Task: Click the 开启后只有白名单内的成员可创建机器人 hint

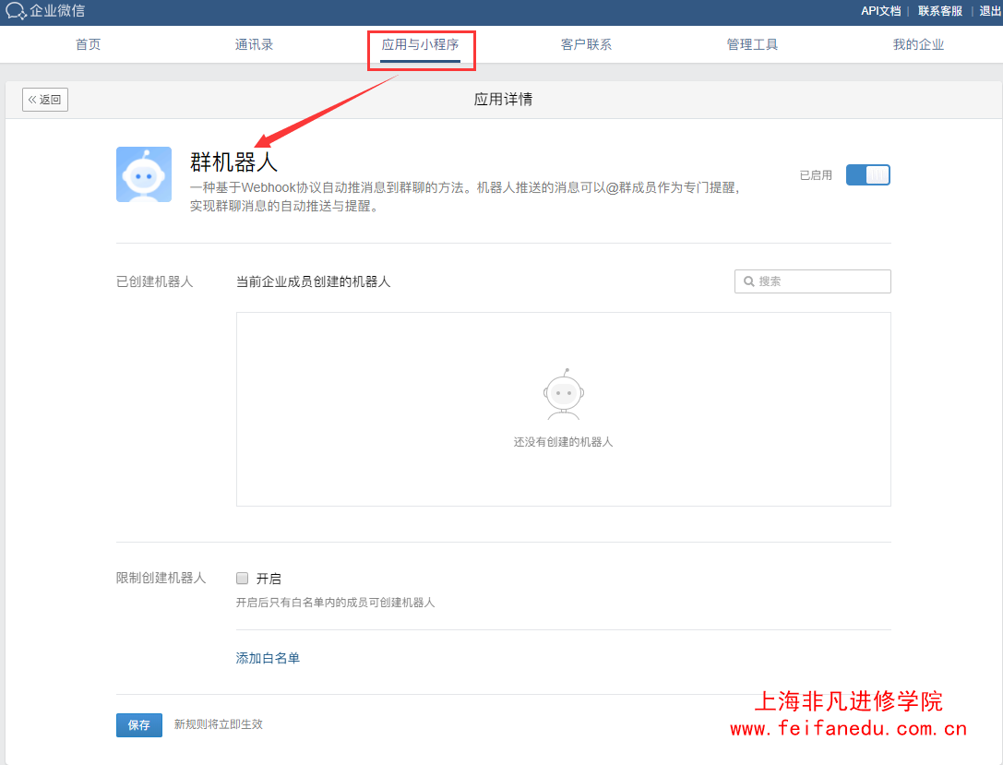Action: tap(335, 603)
